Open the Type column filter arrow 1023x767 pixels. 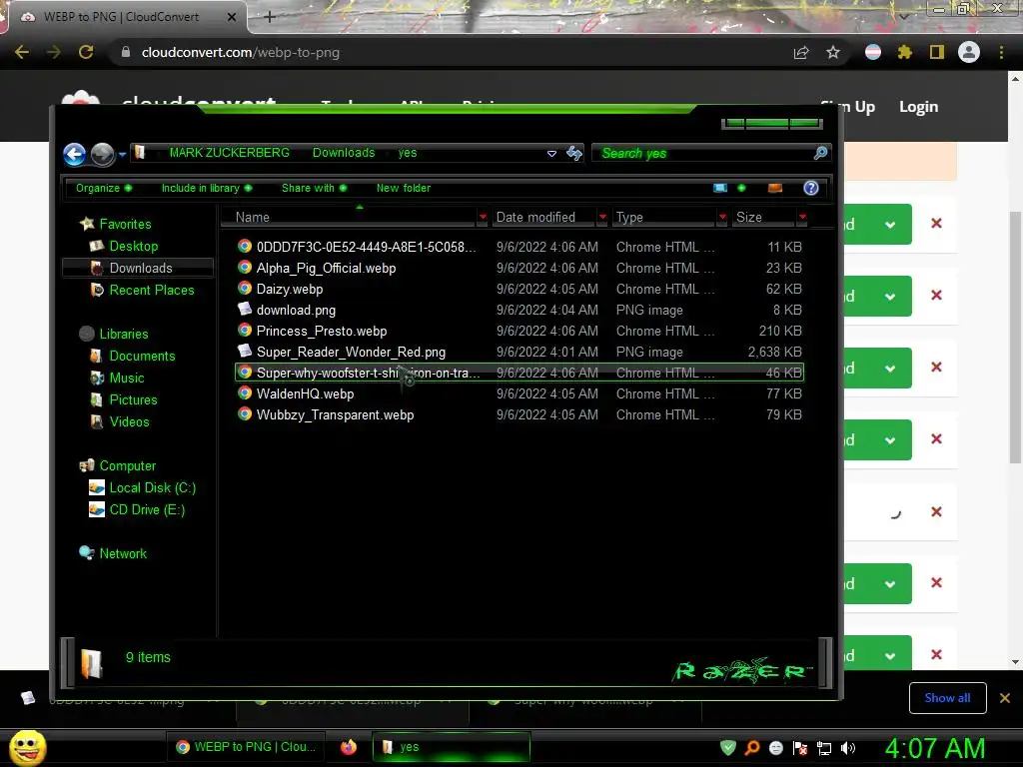722,217
